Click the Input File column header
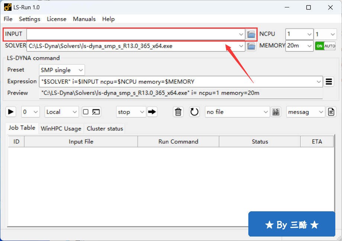Viewport: 342px width, 241px height. pos(81,141)
